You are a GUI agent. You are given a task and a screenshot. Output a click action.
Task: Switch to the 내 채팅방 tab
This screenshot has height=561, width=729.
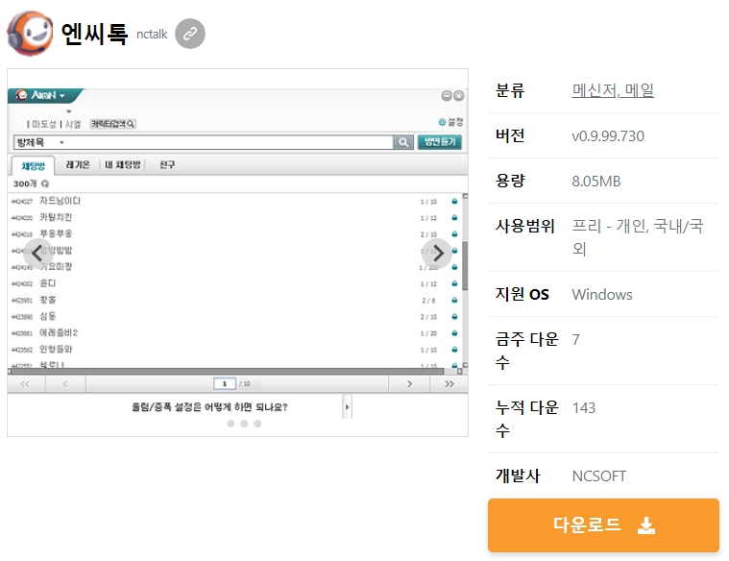pyautogui.click(x=123, y=164)
